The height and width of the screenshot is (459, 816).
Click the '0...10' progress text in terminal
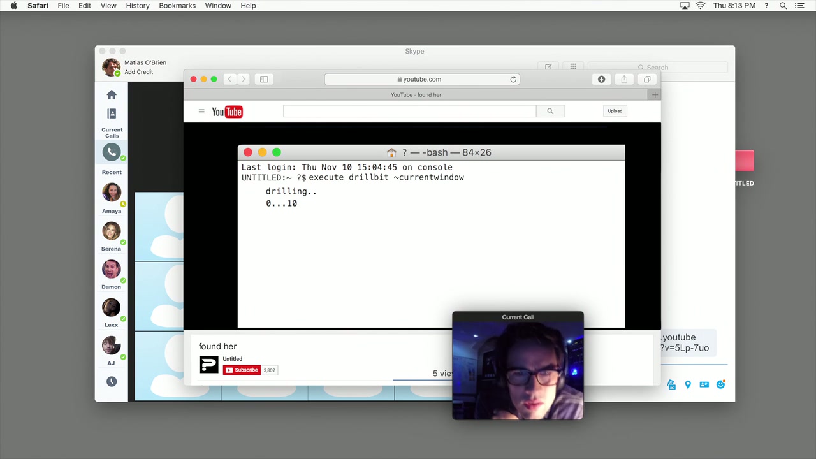point(281,203)
